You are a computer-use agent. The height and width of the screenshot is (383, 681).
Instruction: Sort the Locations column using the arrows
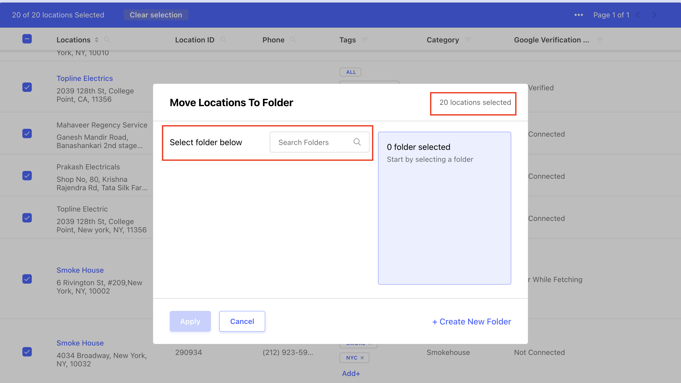97,40
